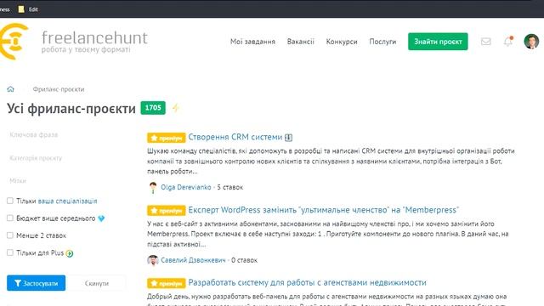This screenshot has height=306, width=544.
Task: Toggle the 'Тільки для Plus' checkbox
Action: point(10,252)
